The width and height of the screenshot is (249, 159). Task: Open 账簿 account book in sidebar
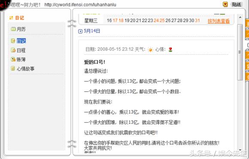pos(21,60)
